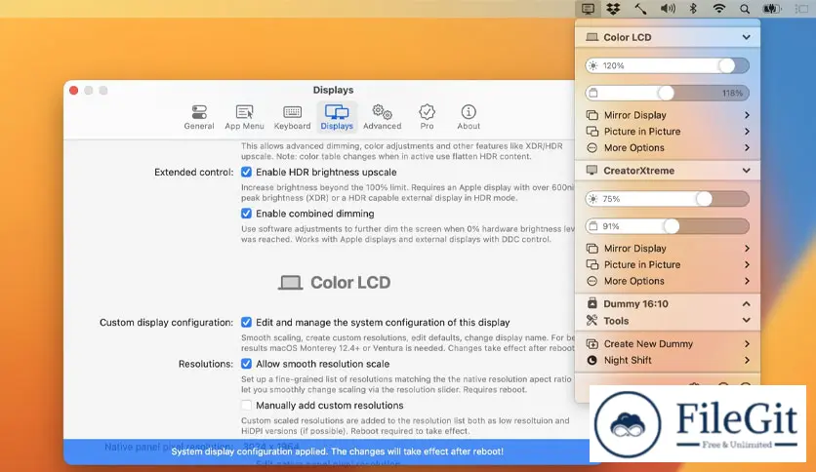
Task: Open More Options under CreatorXtreme
Action: pos(668,281)
